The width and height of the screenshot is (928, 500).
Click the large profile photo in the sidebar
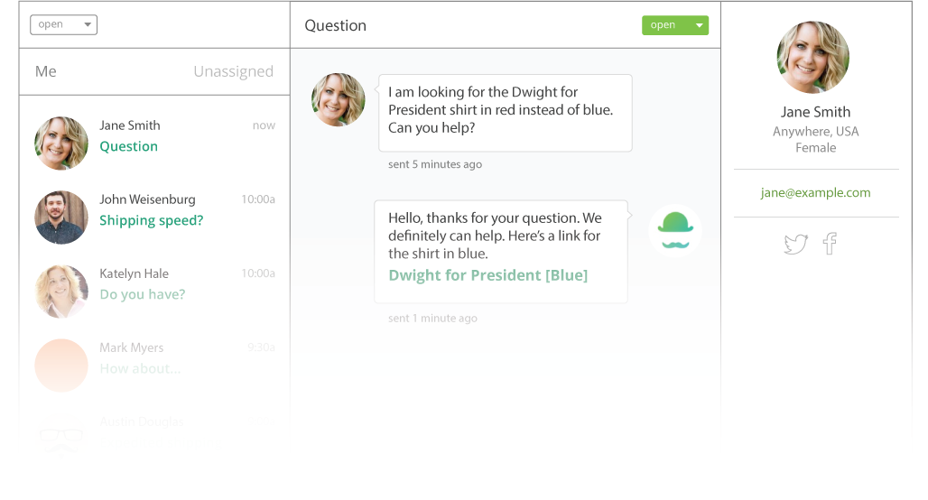(813, 58)
